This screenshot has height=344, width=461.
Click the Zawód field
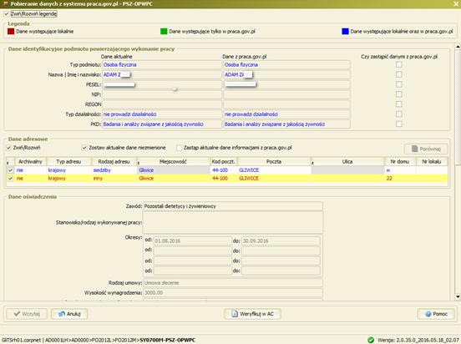(232, 206)
